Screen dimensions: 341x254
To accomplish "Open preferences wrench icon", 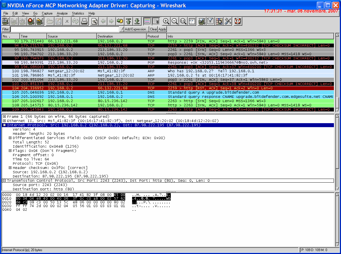I will tap(228, 21).
